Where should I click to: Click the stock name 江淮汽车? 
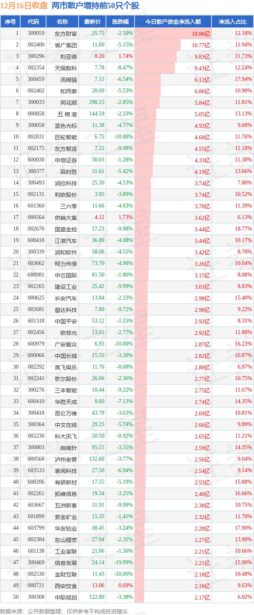[66, 240]
